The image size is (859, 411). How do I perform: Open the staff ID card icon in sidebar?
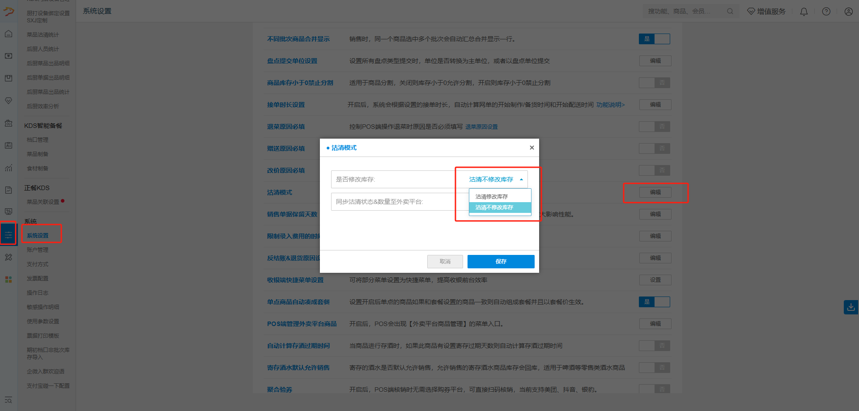[9, 145]
